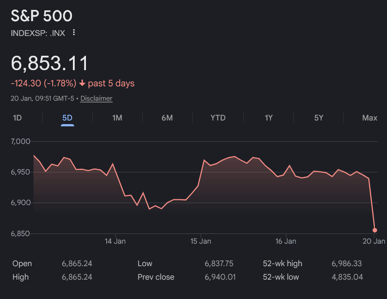
Task: Click the 20 Jan, 09:51 GMT-5 timestamp
Action: point(42,98)
